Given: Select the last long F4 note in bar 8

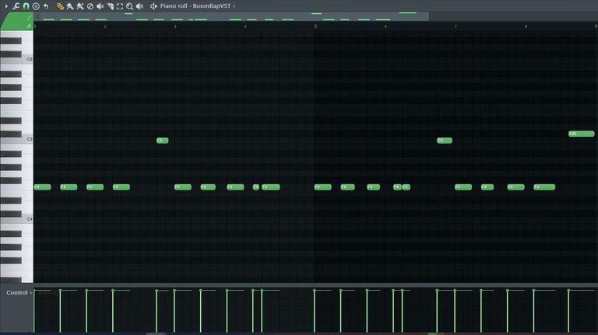Looking at the screenshot, I should [544, 187].
